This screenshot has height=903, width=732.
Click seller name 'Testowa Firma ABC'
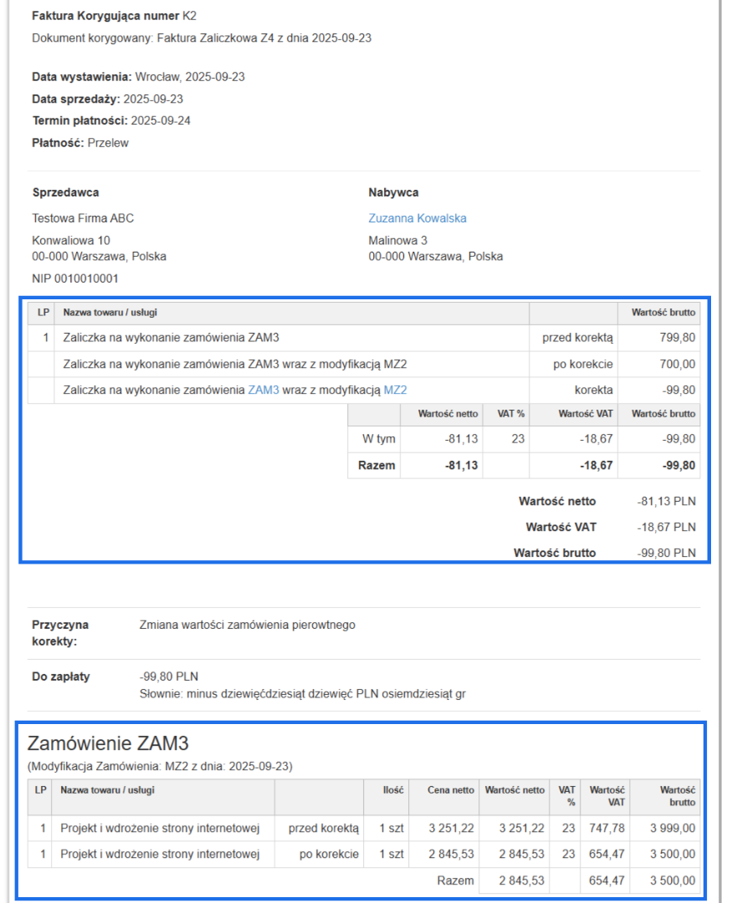[x=83, y=218]
